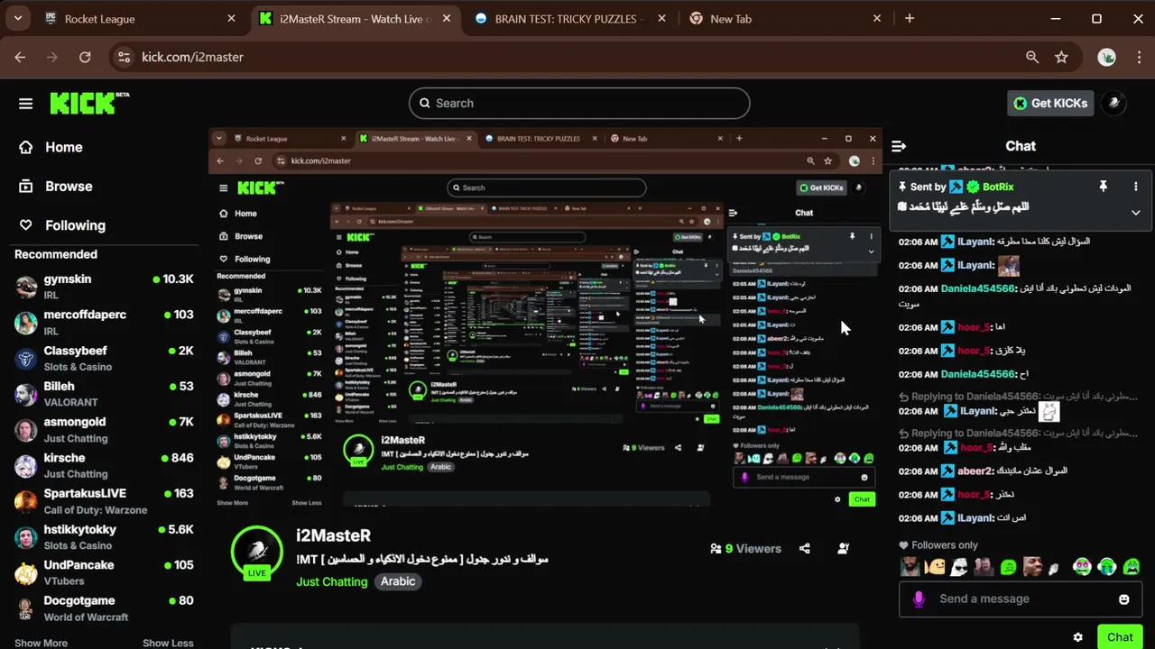Click Show Less under Recommended
Image resolution: width=1155 pixels, height=649 pixels.
point(168,643)
